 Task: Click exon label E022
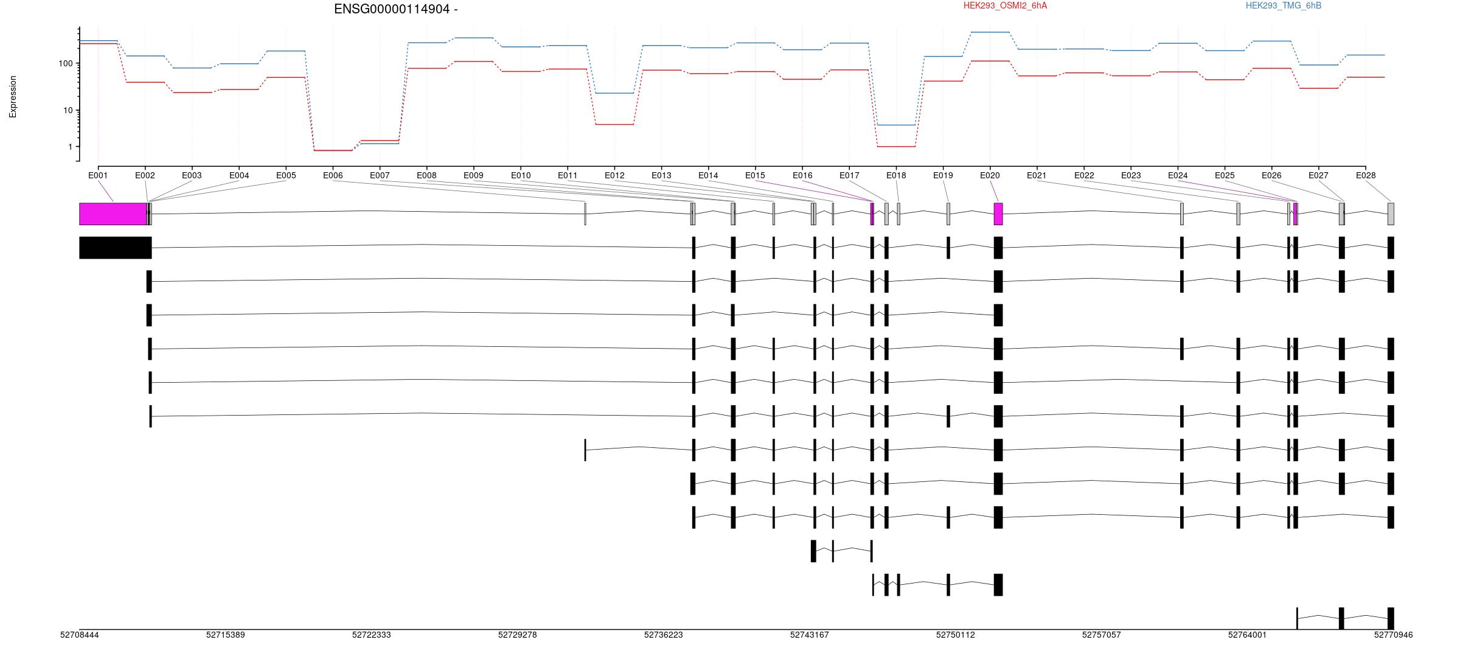(1084, 175)
